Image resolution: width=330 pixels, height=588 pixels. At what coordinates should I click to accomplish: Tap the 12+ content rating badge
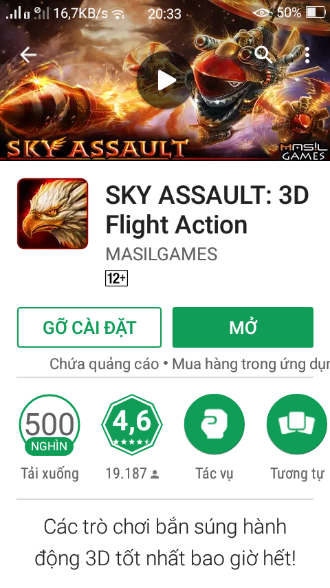[116, 278]
